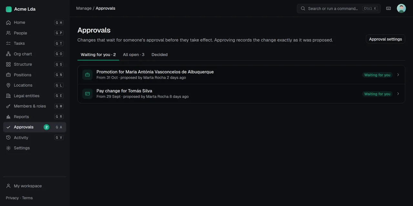Viewport: 413px width, 206px height.
Task: Click the Tasks checklist icon
Action: pos(8,43)
